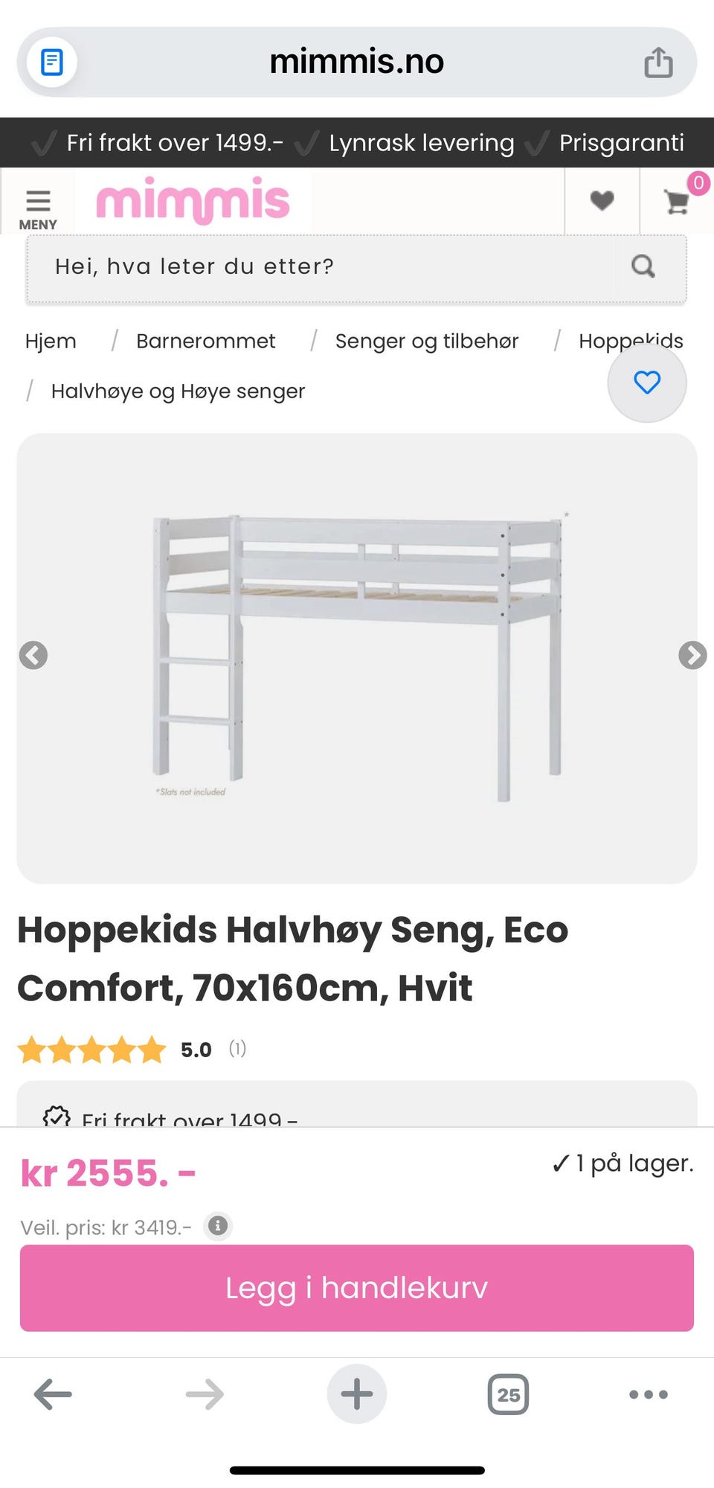
Task: Tap the browser back arrow
Action: click(x=53, y=1394)
